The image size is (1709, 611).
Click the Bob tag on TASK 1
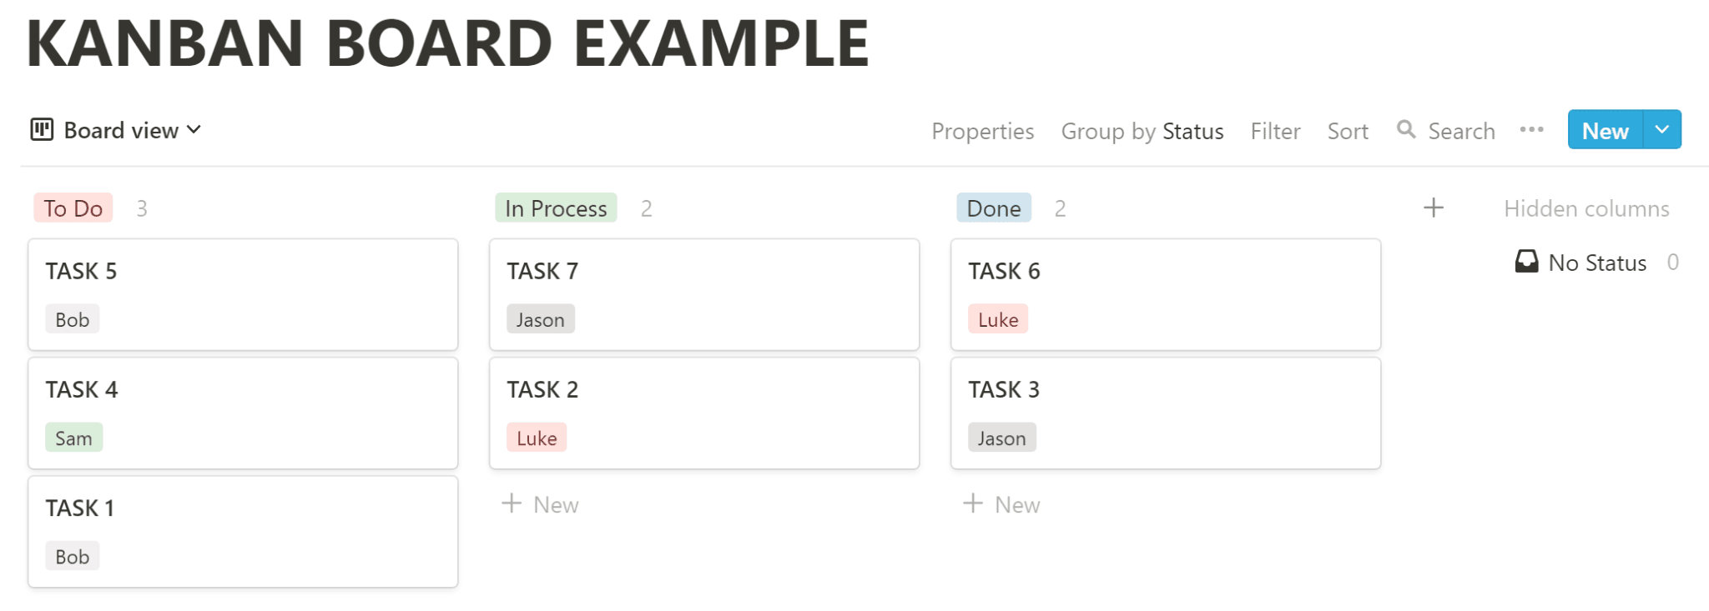(72, 555)
